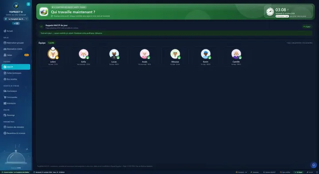Click the checkmark icon beside Rappels HACCP

[x=41, y=27]
